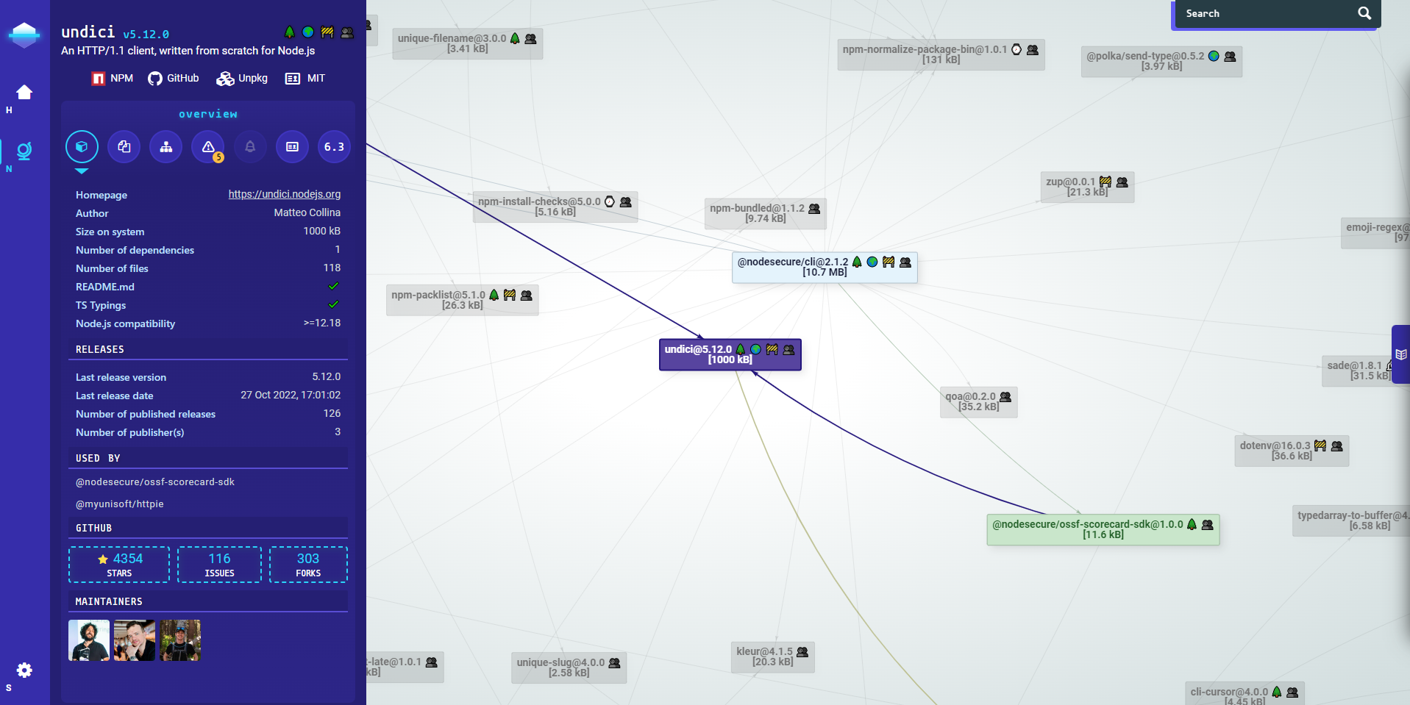Click the first maintainer avatar
Viewport: 1410px width, 705px height.
point(89,640)
